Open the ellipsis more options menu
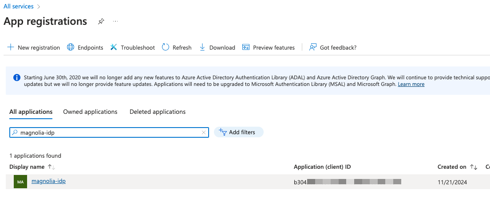490x198 pixels. [x=115, y=22]
